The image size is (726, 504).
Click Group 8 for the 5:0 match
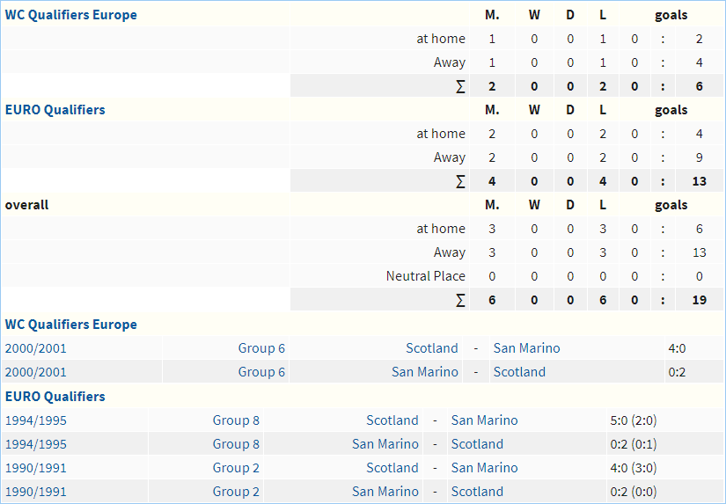[236, 420]
